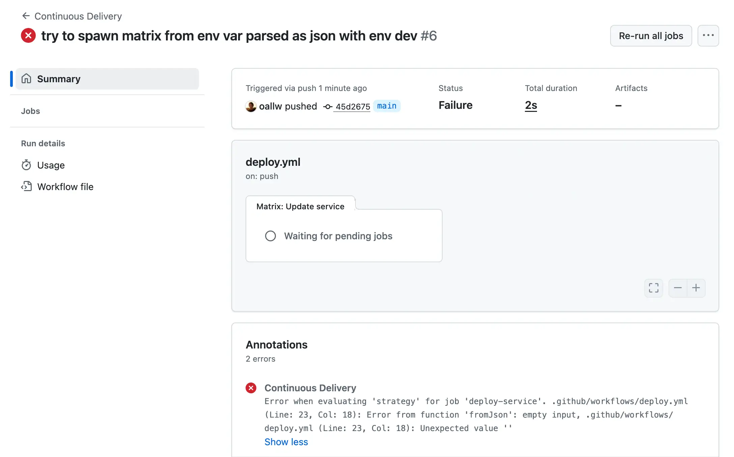Image resolution: width=734 pixels, height=457 pixels.
Task: Open the Usage stopwatch icon
Action: tap(26, 165)
